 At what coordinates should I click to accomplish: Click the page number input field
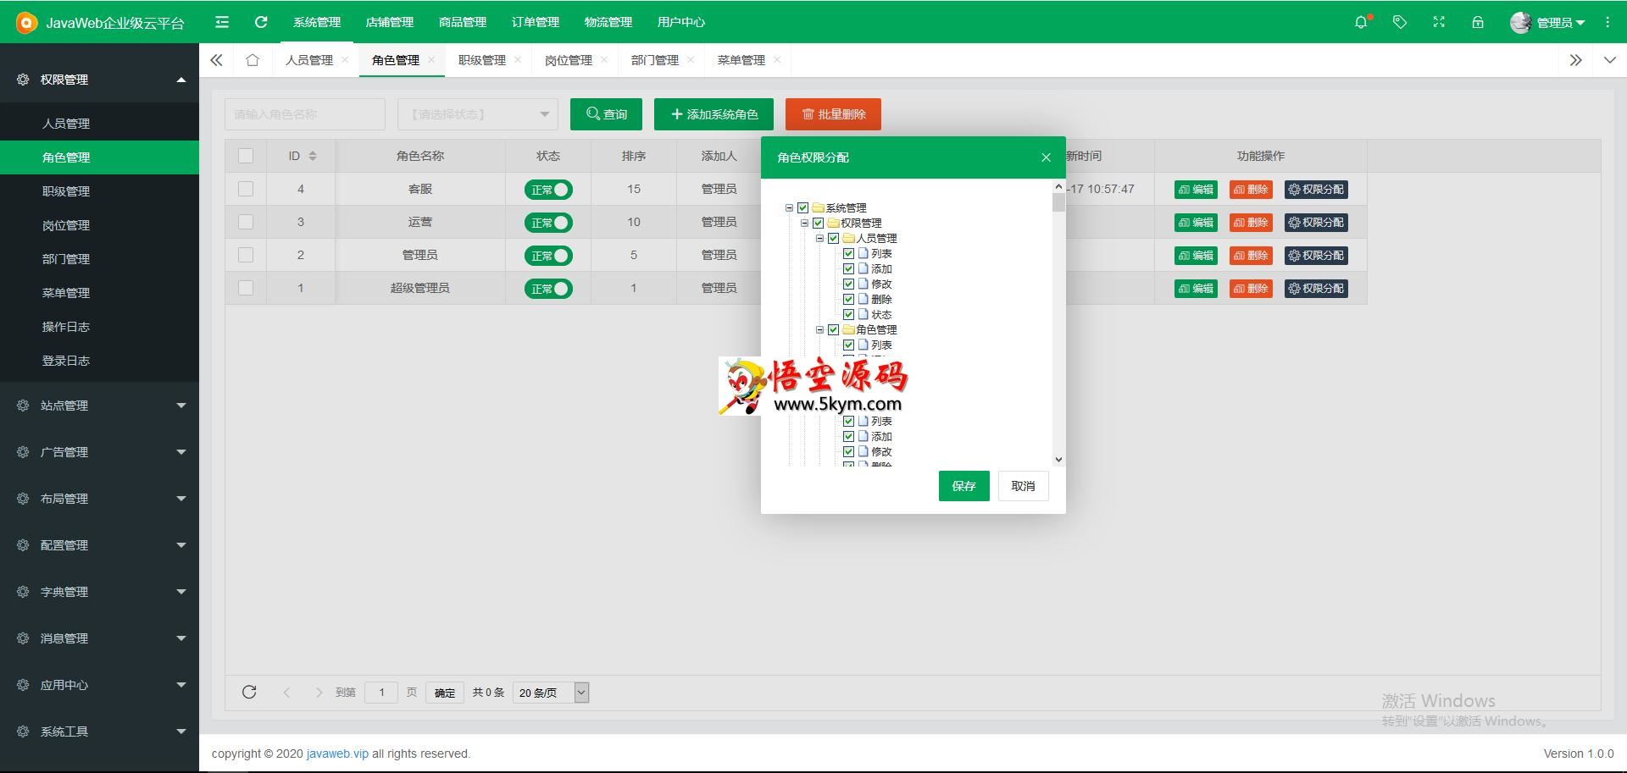[381, 693]
